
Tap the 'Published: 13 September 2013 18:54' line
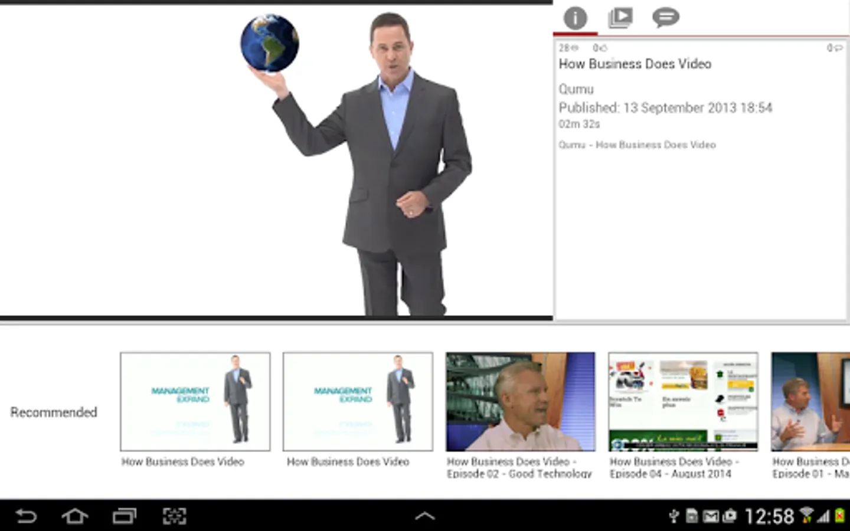pyautogui.click(x=665, y=108)
